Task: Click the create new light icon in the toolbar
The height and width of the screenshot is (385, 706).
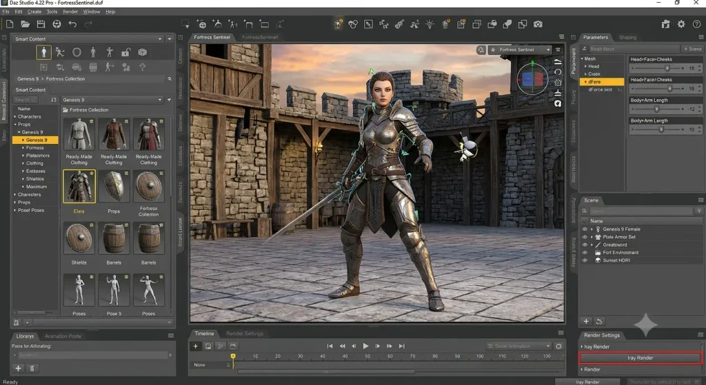Action: pyautogui.click(x=217, y=24)
